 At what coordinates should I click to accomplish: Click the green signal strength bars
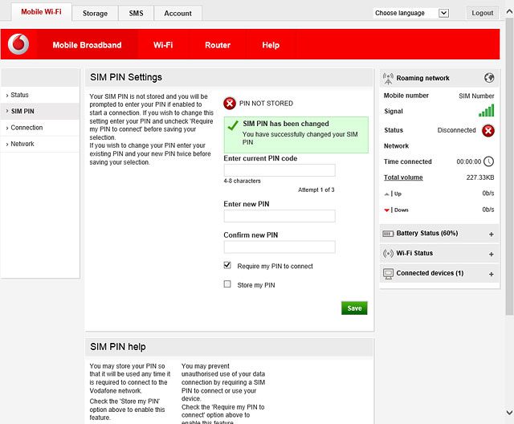click(x=486, y=111)
